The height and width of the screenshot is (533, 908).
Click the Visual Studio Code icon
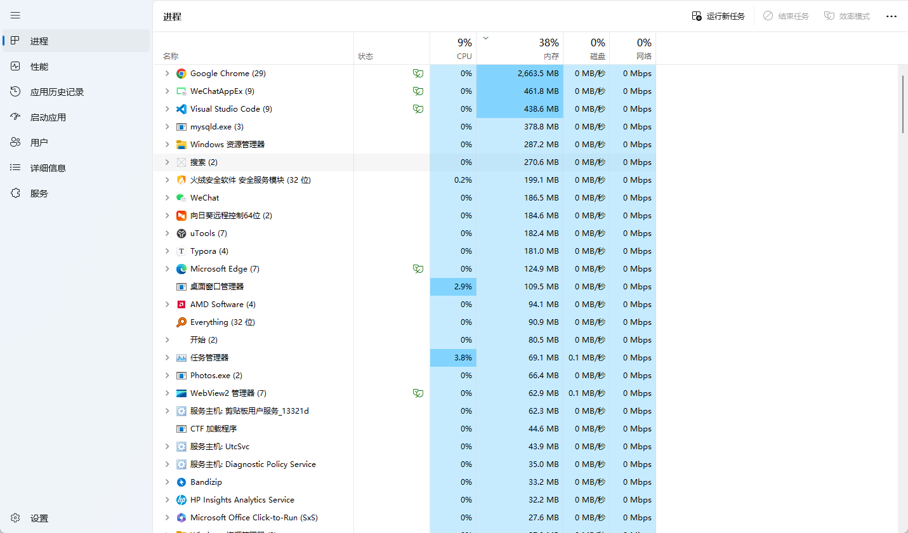pos(181,109)
